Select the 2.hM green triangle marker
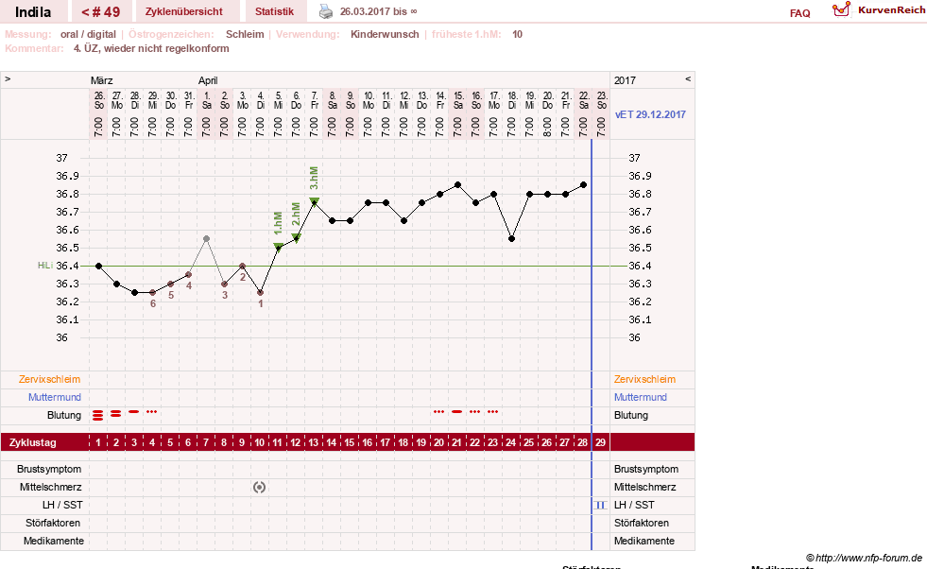This screenshot has height=569, width=927. (296, 238)
